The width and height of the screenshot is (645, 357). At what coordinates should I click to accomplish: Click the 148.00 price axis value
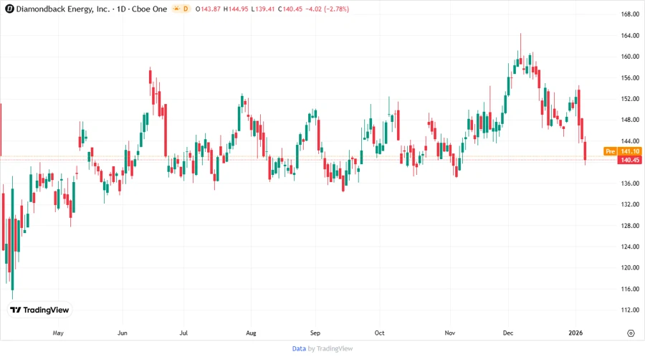(x=630, y=120)
